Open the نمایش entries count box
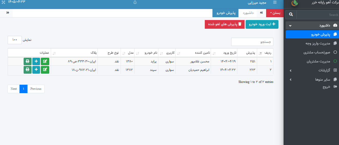This screenshot has width=339, height=145. click(x=15, y=40)
